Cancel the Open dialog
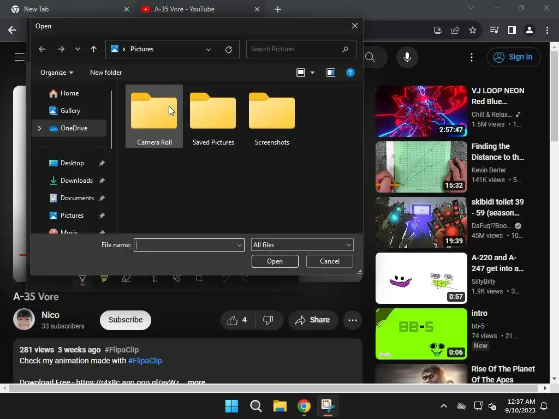 point(329,261)
